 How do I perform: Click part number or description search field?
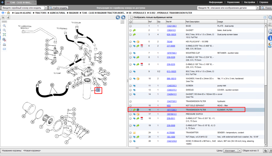(227, 8)
